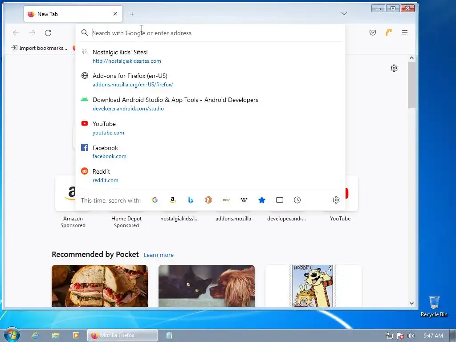Select Mozilla Firefox taskbar button

pyautogui.click(x=122, y=335)
